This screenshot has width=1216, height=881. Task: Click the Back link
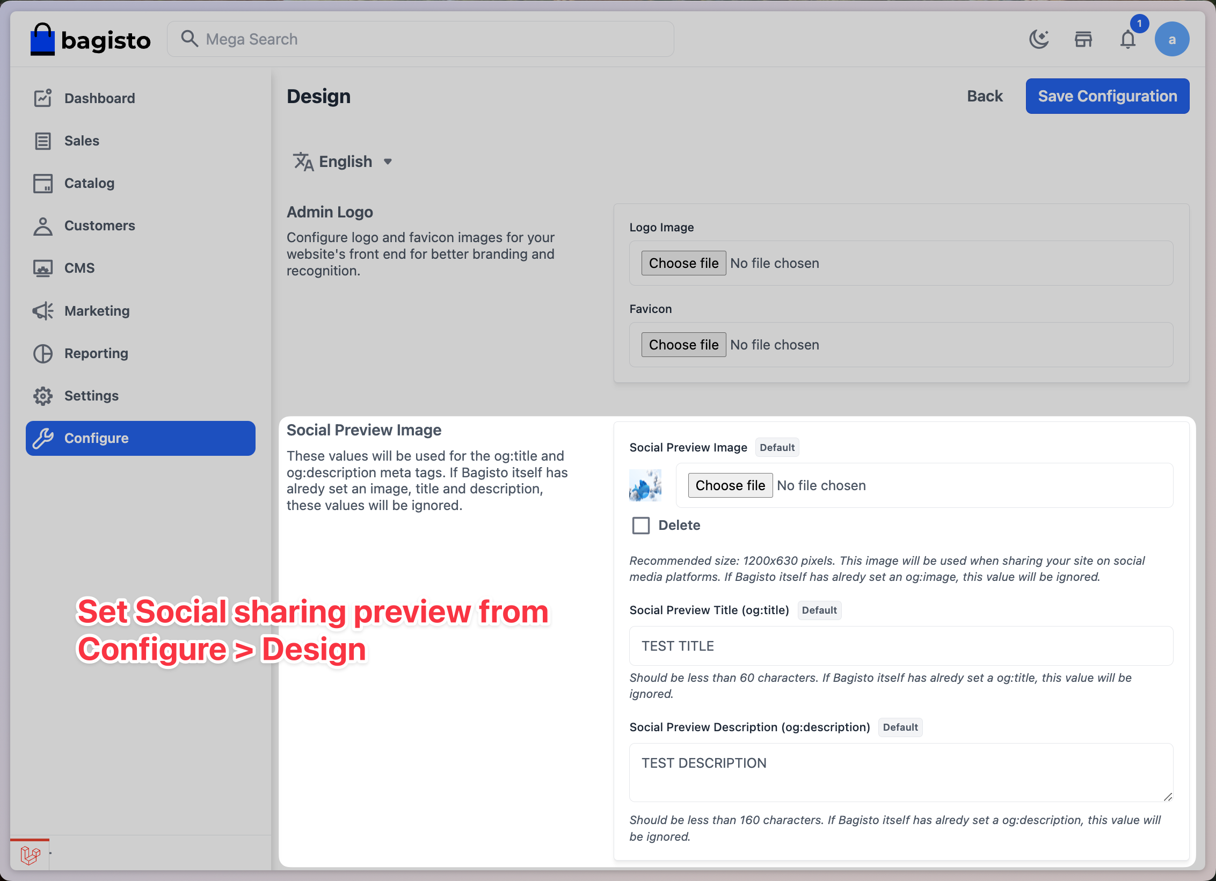(x=985, y=96)
